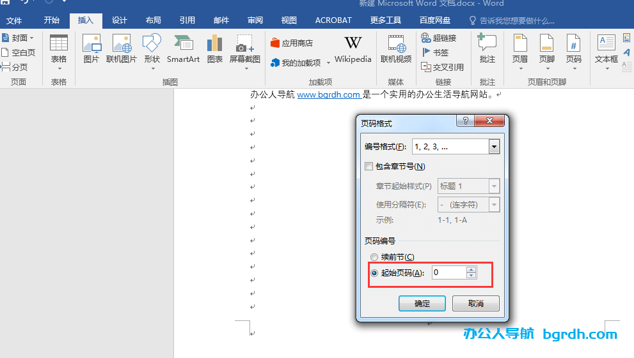
Task: Open the 百度网盘 tab
Action: click(x=435, y=20)
